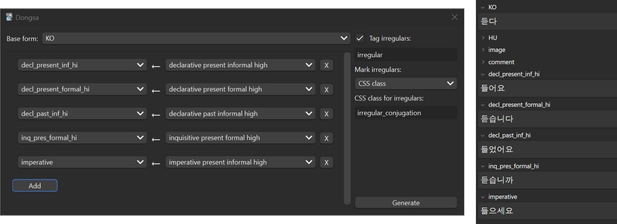The image size is (617, 224).
Task: Delete the imperative mapping row with X
Action: (326, 162)
